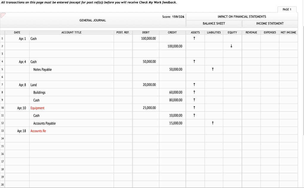Select the red Accounts Re cell on row 13

click(x=38, y=131)
